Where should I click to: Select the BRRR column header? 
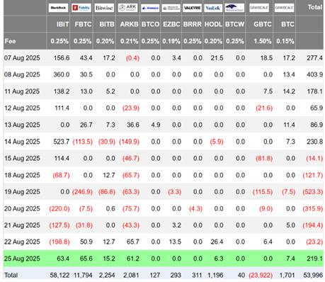click(x=193, y=24)
